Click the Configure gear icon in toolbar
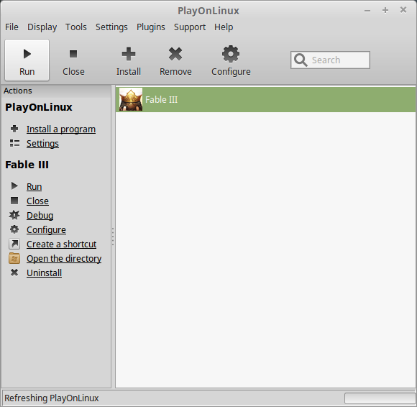The width and height of the screenshot is (417, 407). coord(231,54)
